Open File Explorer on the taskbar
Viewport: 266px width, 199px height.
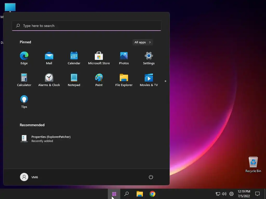coord(139,194)
